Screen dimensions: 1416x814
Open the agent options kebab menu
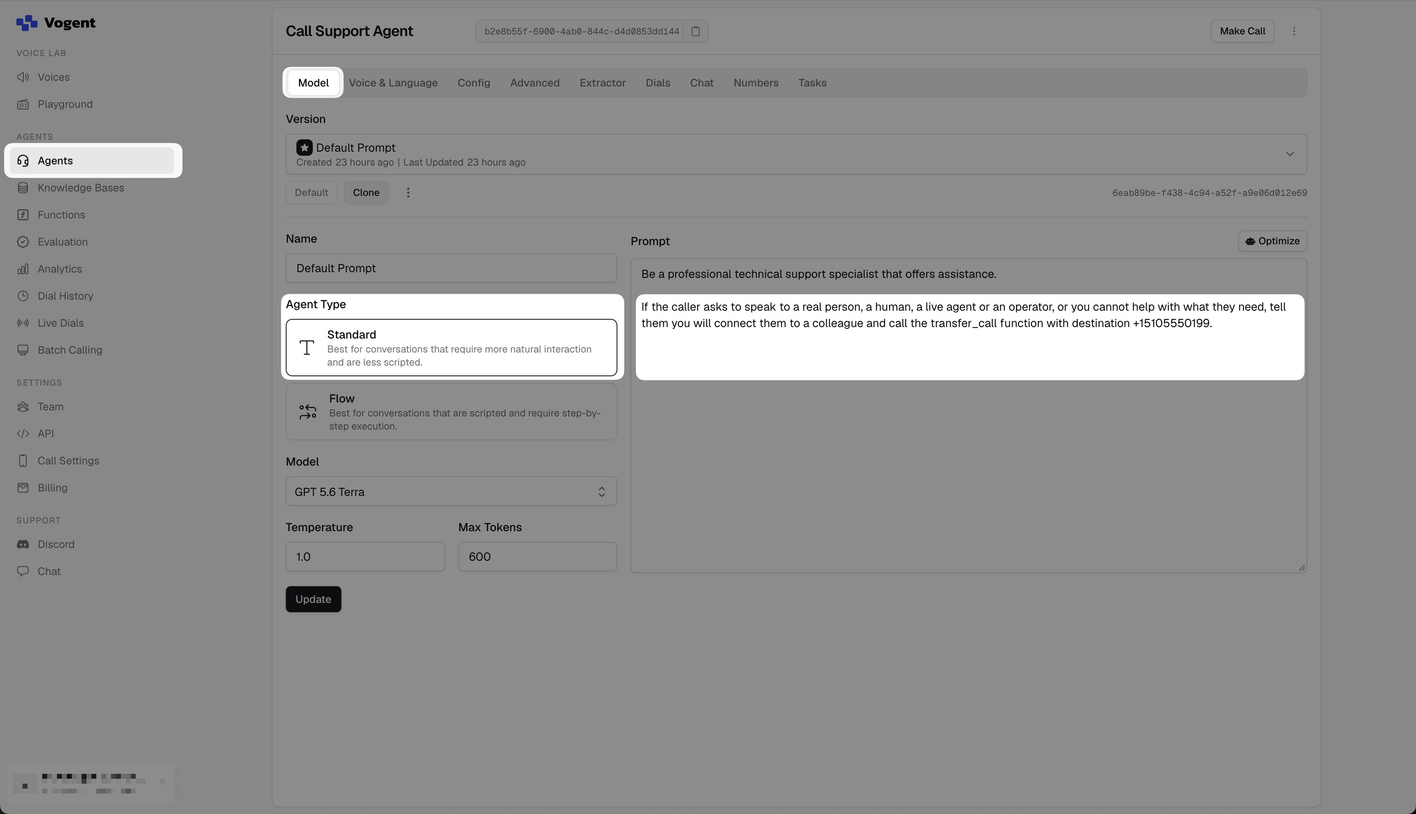pos(1294,31)
